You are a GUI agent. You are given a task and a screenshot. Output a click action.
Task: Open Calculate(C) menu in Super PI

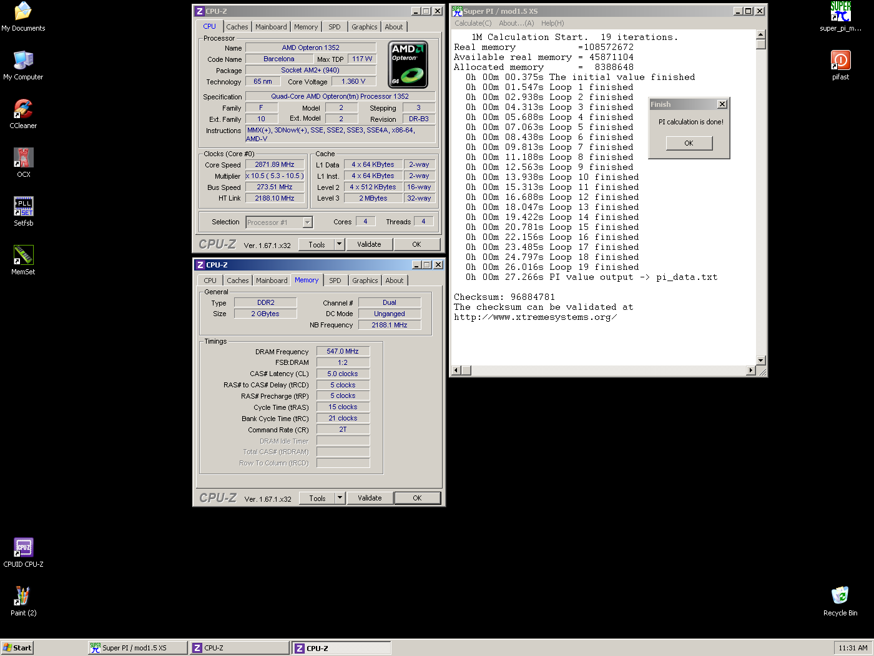coord(473,23)
